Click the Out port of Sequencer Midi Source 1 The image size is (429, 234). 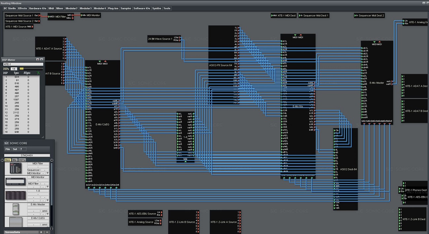37,16
